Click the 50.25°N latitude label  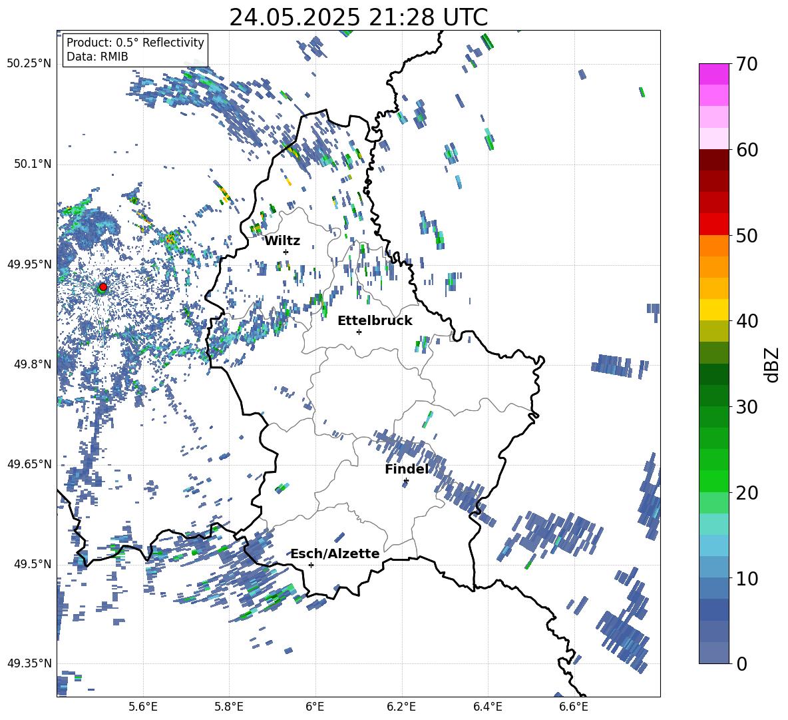pyautogui.click(x=29, y=64)
